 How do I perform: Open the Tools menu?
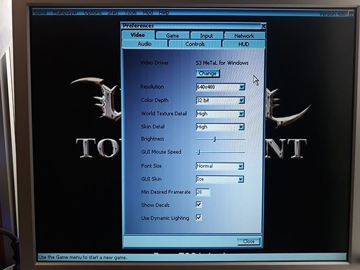tap(131, 12)
